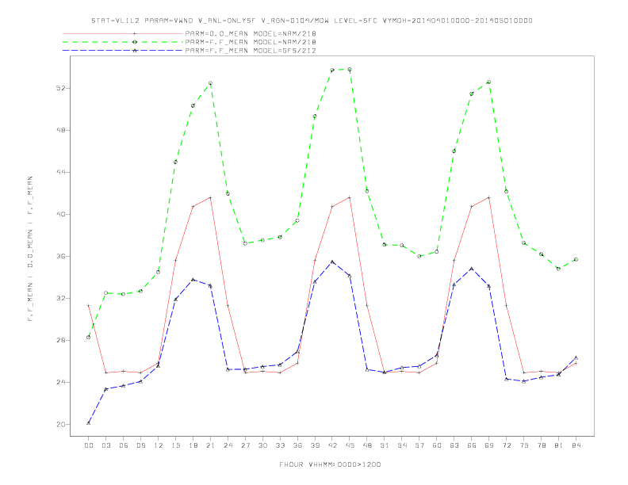Viewport: 628px width, 485px height.
Task: Click x-axis tick label 66
Action: [x=472, y=445]
